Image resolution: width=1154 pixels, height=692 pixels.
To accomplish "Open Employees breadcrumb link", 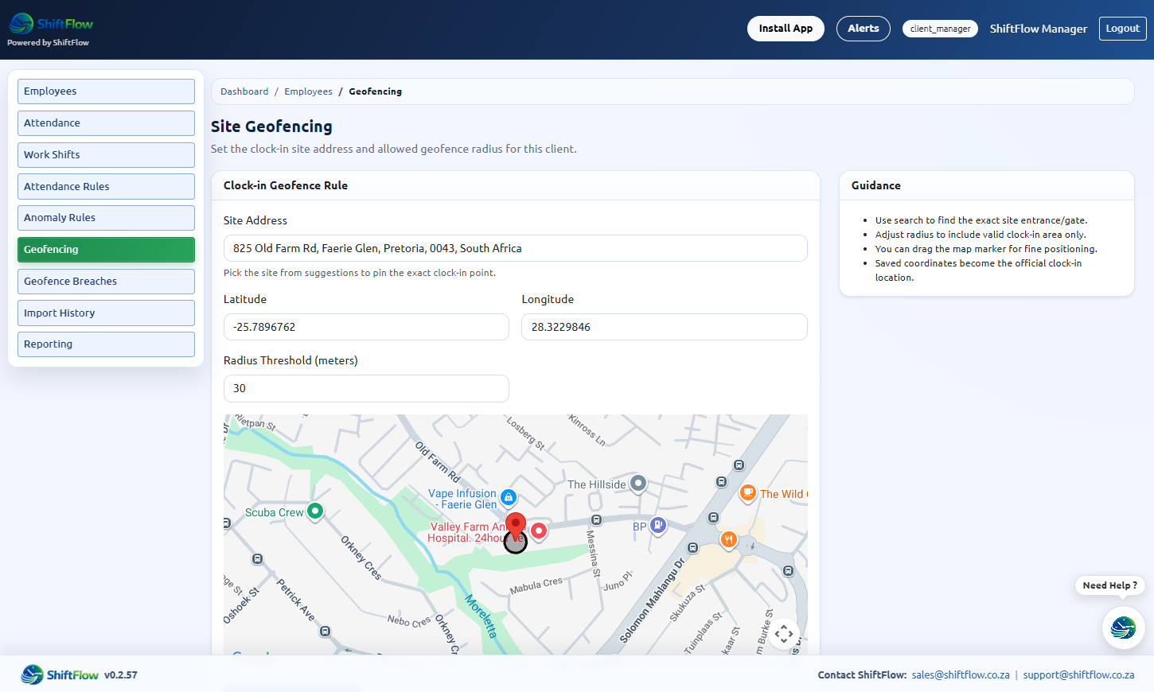I will 308,91.
